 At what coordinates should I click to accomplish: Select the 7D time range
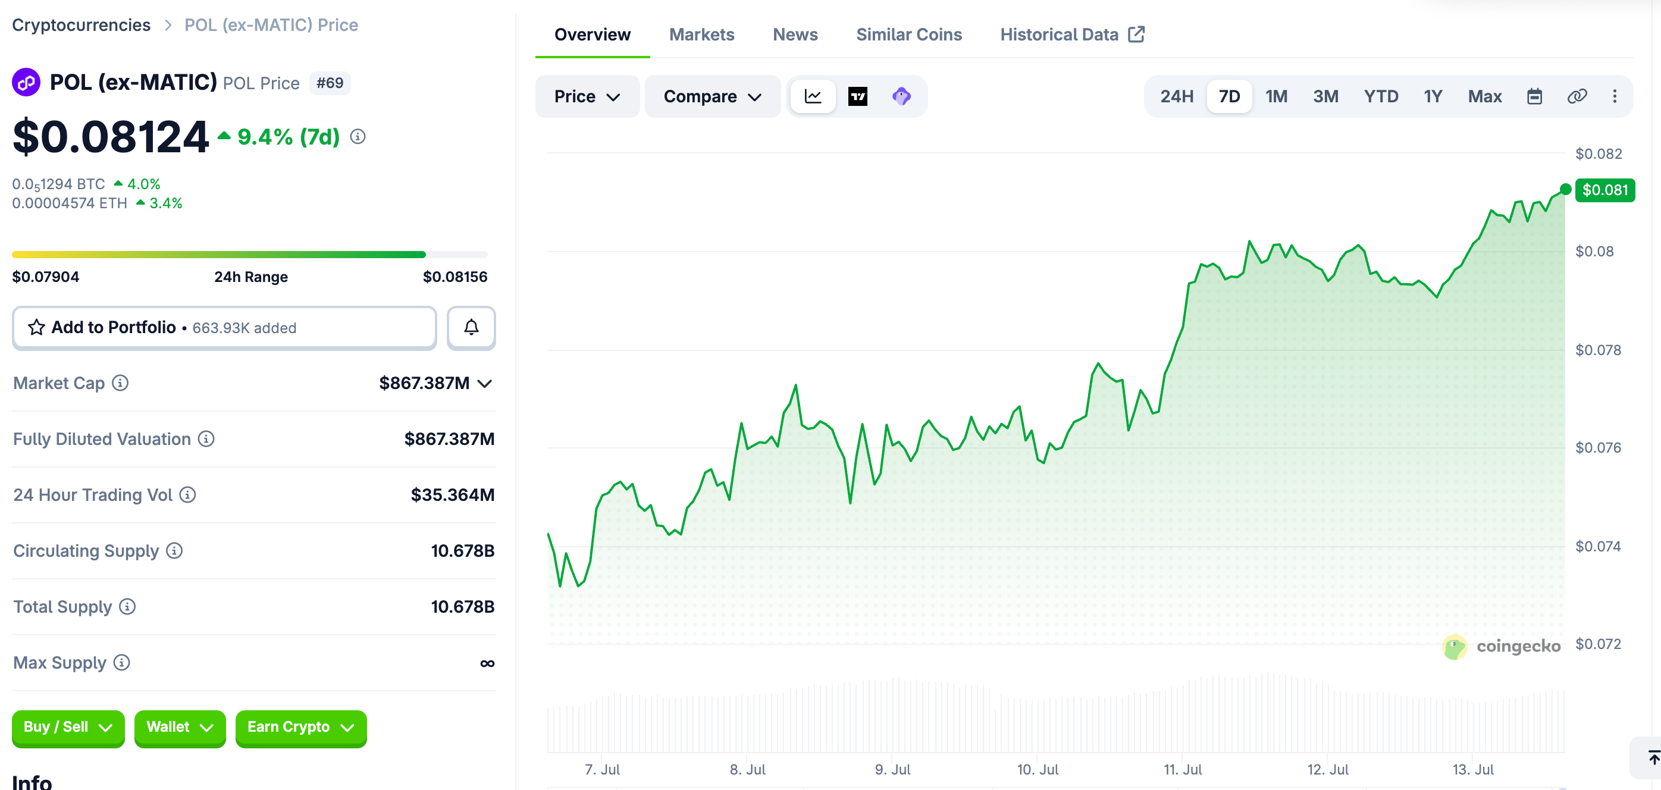[1229, 96]
